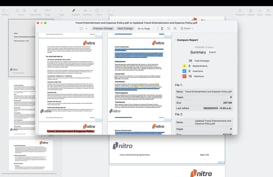The image size is (273, 177).
Task: Open the Library panel
Action: (251, 11)
